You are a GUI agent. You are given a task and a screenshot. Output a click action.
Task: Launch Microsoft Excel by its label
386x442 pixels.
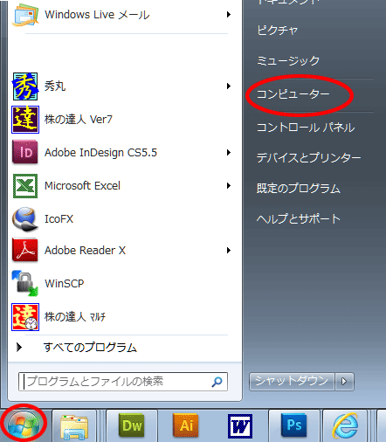point(82,185)
